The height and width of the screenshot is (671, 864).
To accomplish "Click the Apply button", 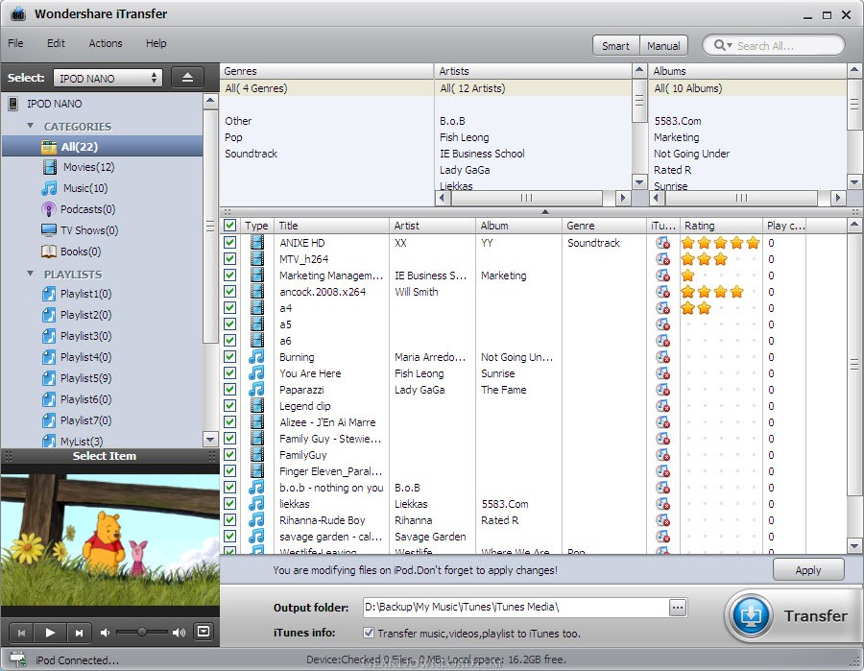I will tap(808, 570).
